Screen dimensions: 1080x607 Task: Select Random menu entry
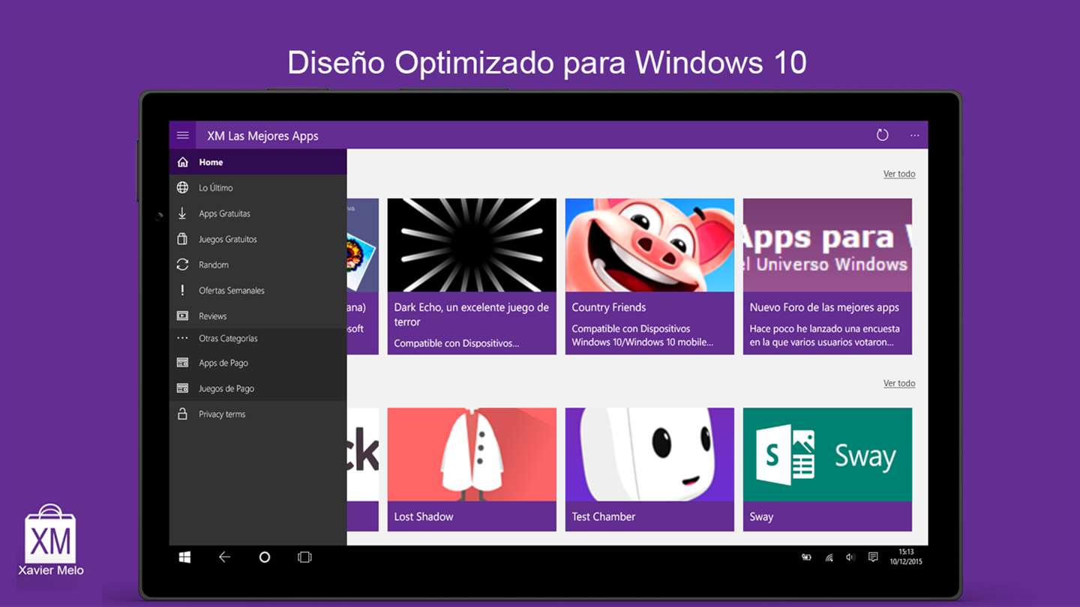coord(258,265)
